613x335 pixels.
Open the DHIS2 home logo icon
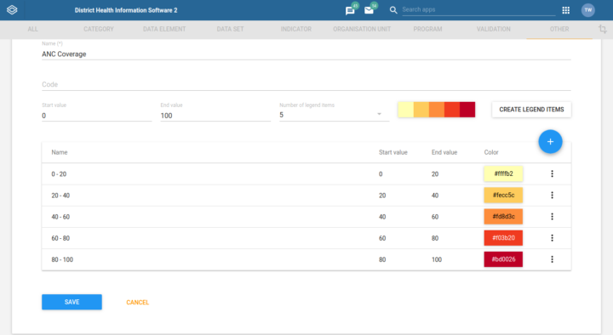[12, 9]
